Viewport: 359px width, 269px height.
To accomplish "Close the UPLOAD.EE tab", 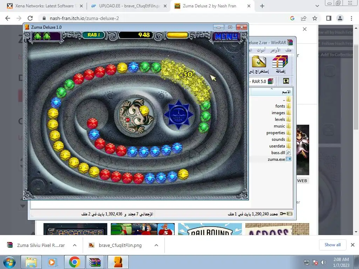I will tap(165, 6).
